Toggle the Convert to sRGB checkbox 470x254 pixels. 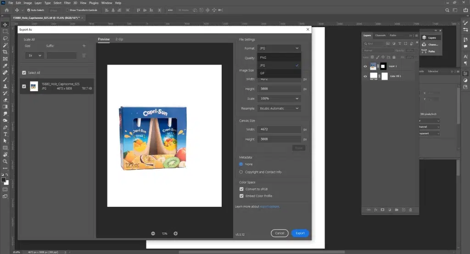(x=241, y=189)
